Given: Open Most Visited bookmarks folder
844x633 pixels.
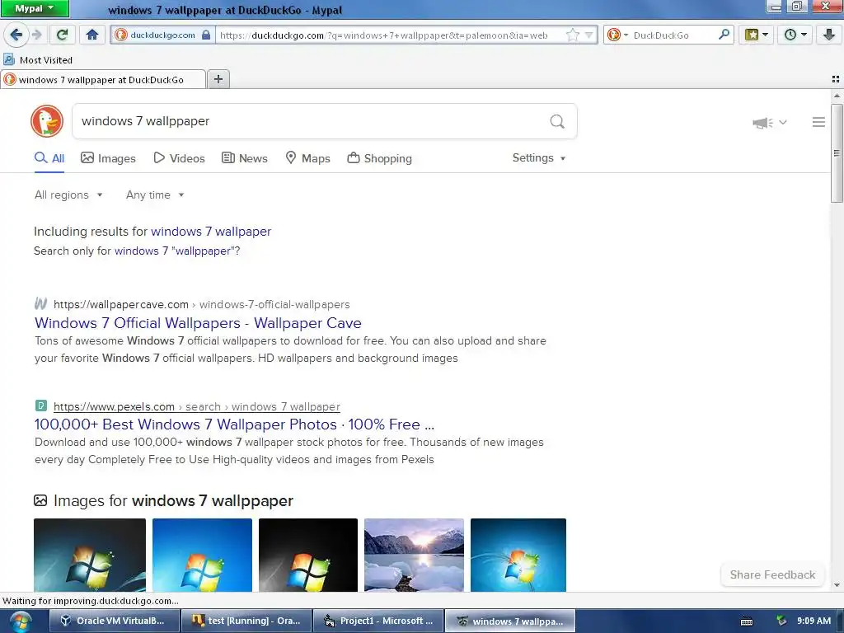Looking at the screenshot, I should point(38,59).
